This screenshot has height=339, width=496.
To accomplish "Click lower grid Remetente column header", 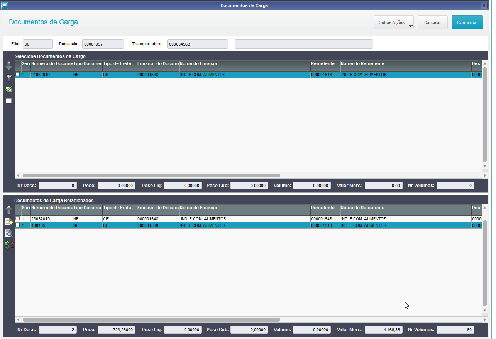I will [325, 210].
